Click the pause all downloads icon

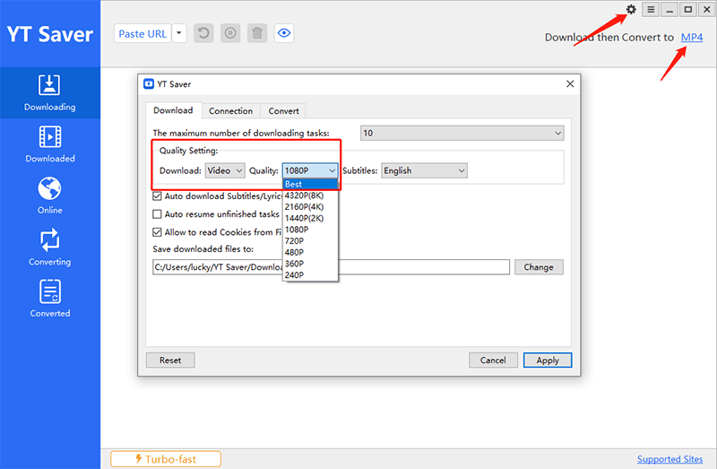[x=230, y=33]
